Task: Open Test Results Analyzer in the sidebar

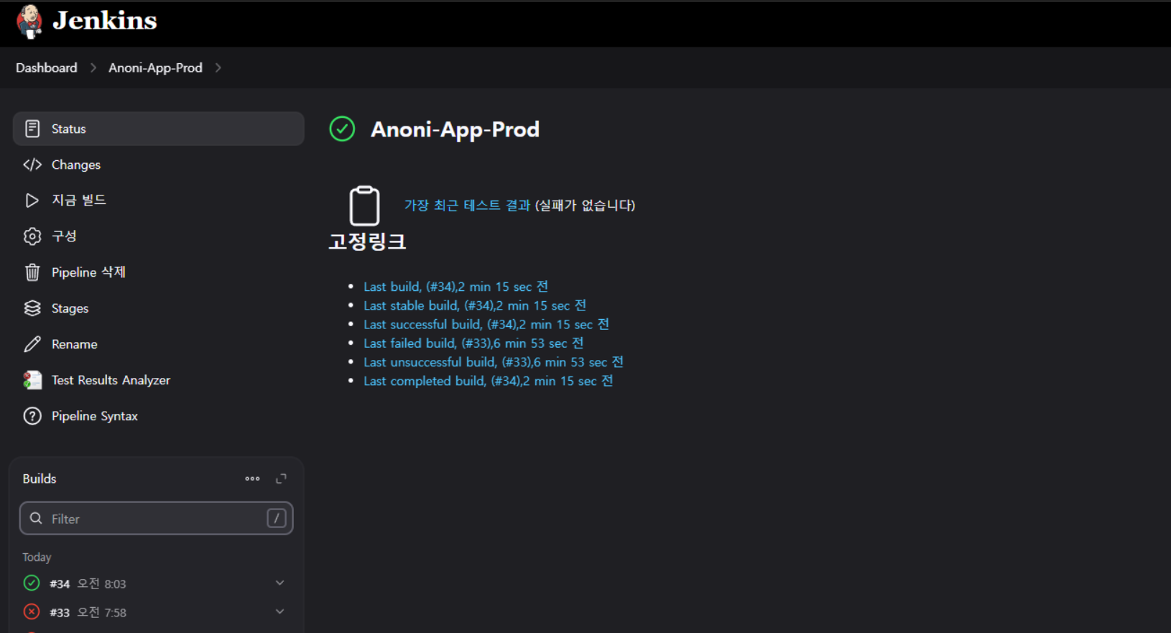Action: [x=159, y=380]
